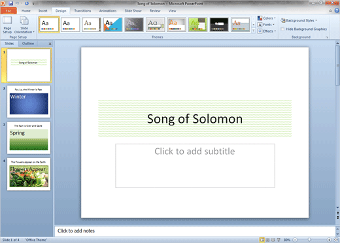Click the Save icon in quick access toolbar
Viewport: 340px width, 243px height.
click(x=10, y=3)
